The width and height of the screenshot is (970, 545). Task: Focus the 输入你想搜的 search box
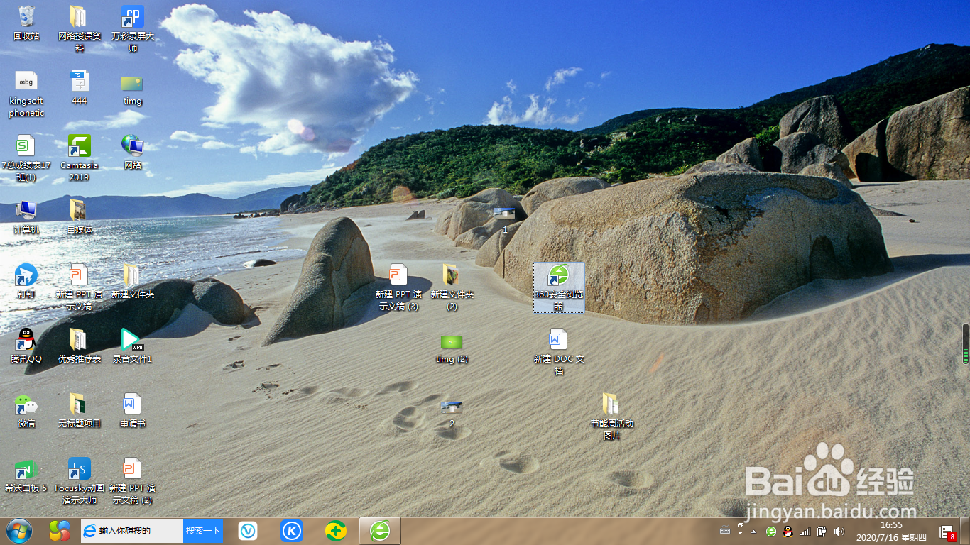[x=132, y=530]
